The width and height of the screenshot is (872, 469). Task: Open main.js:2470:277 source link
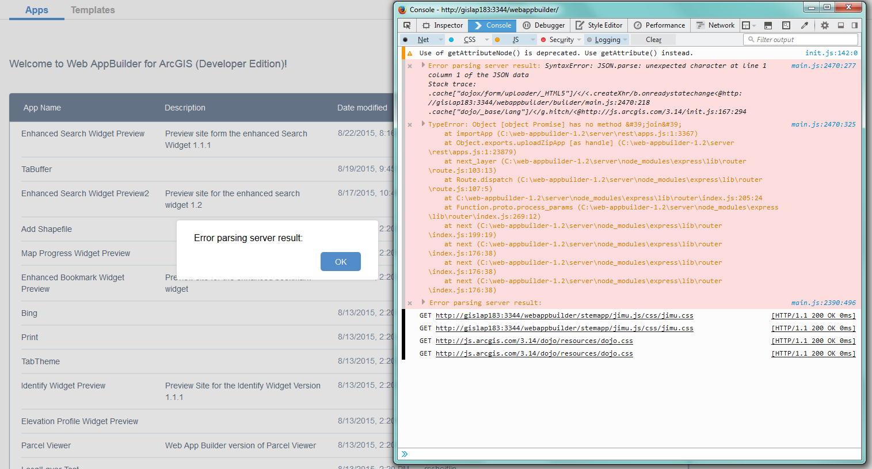point(823,66)
